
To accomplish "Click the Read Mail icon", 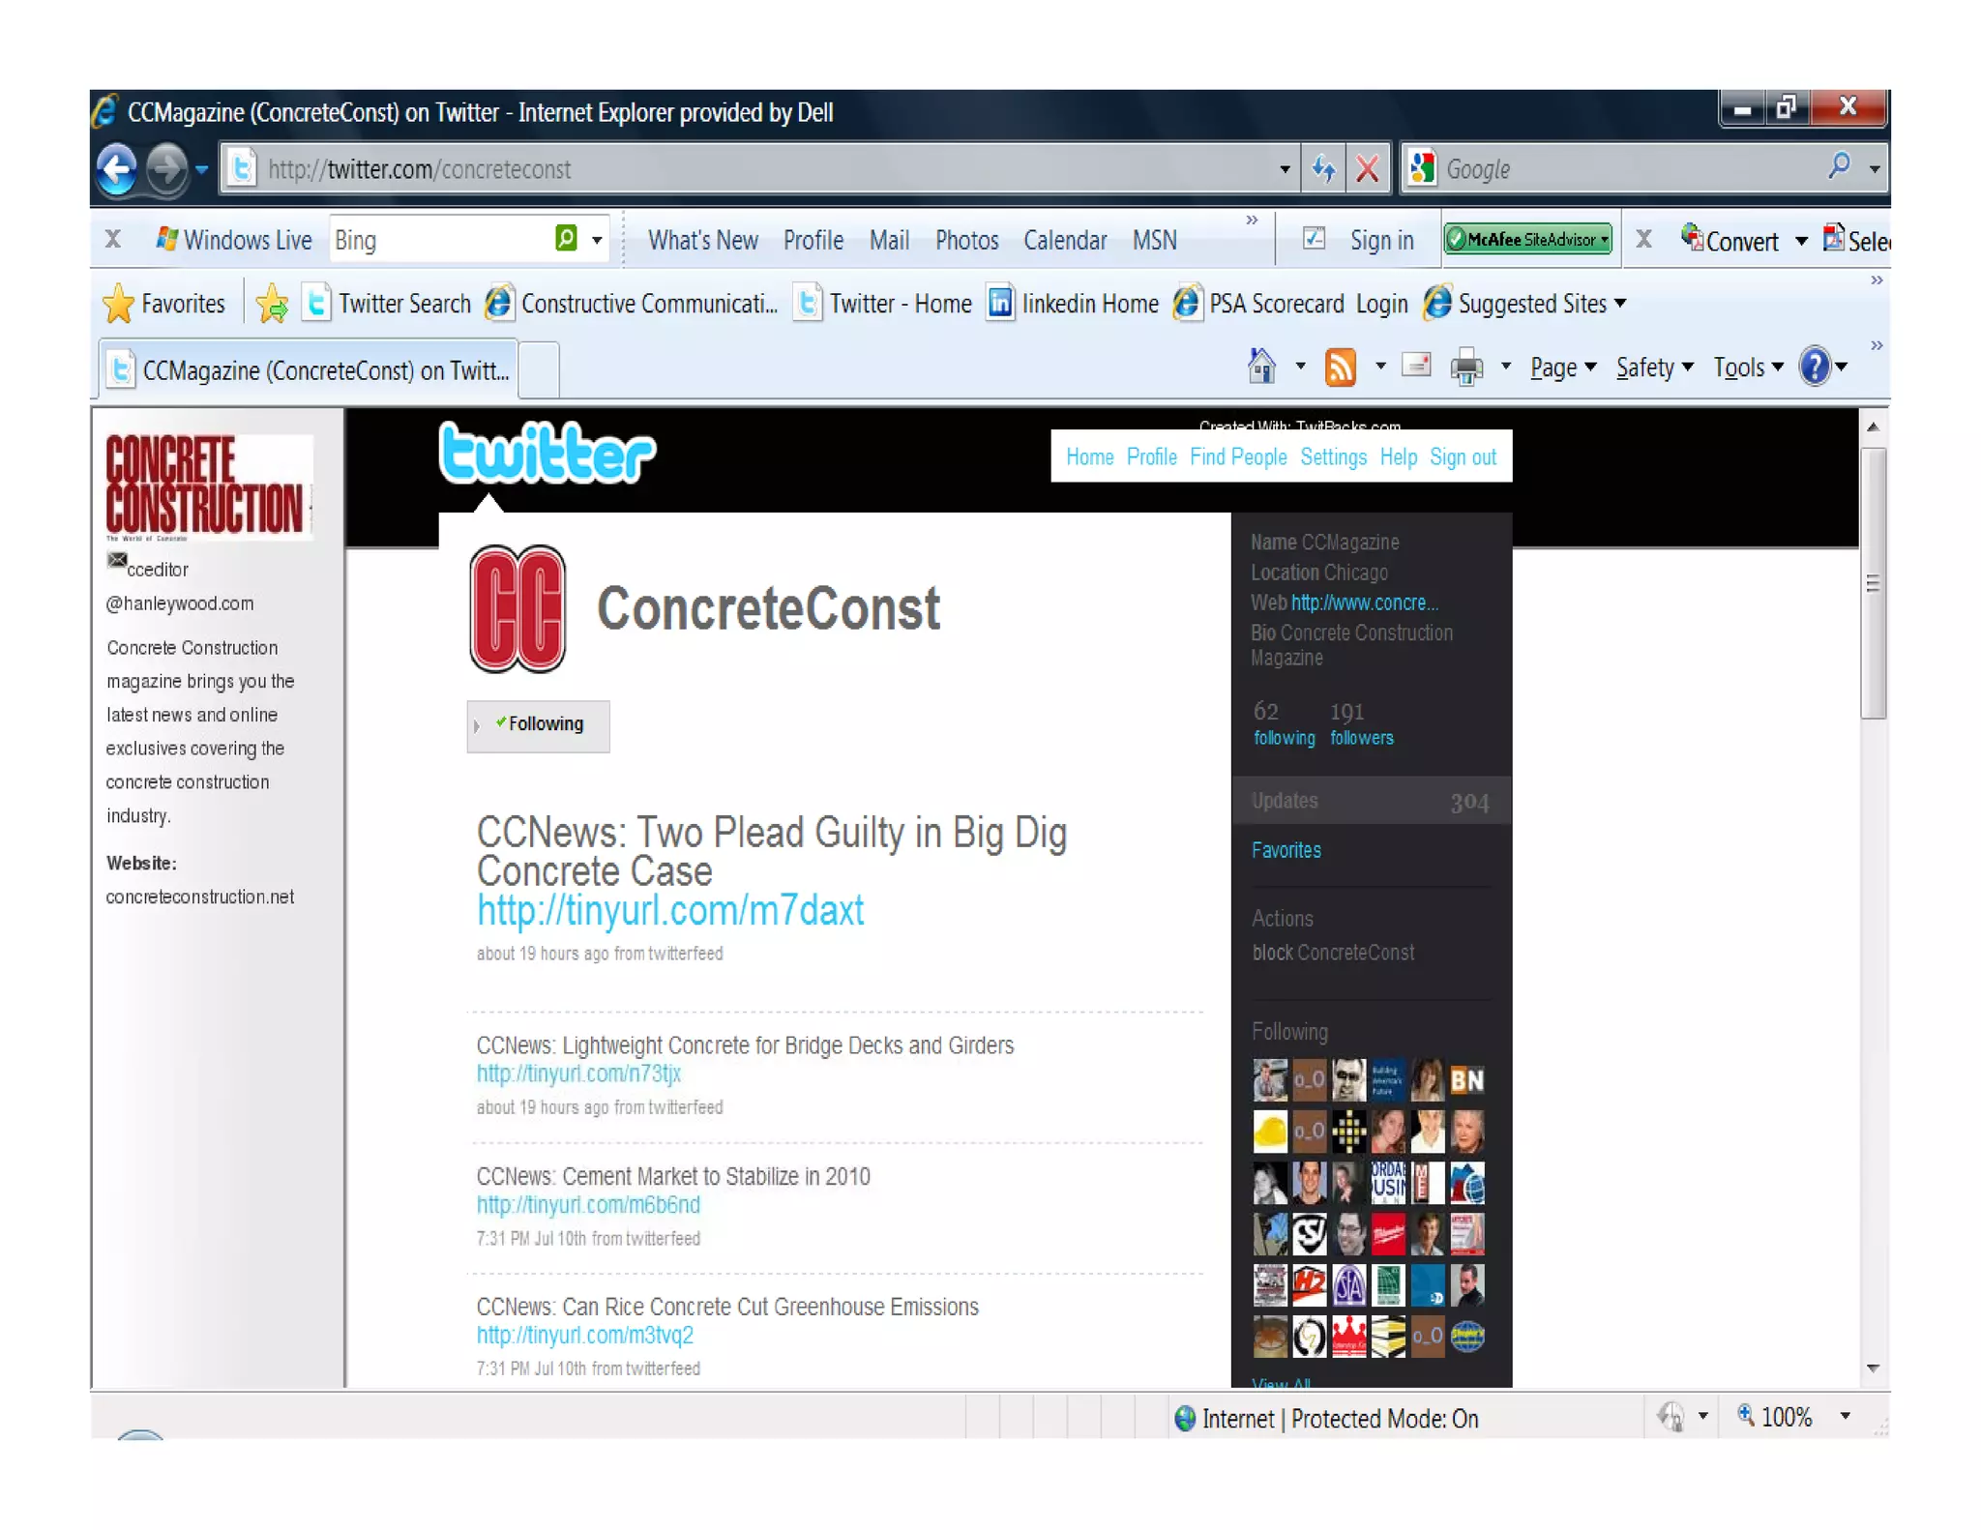I will coord(1417,366).
